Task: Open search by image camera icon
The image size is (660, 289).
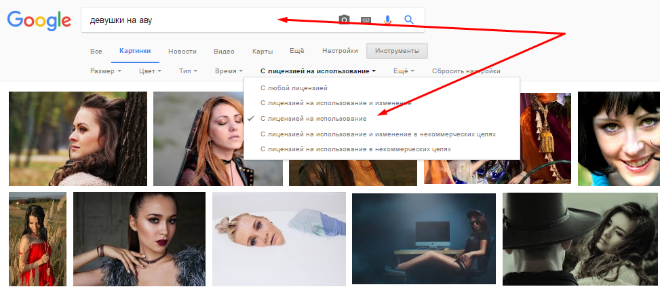Action: [345, 20]
